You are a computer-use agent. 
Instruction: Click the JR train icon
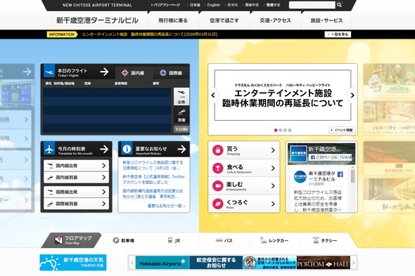point(170,240)
